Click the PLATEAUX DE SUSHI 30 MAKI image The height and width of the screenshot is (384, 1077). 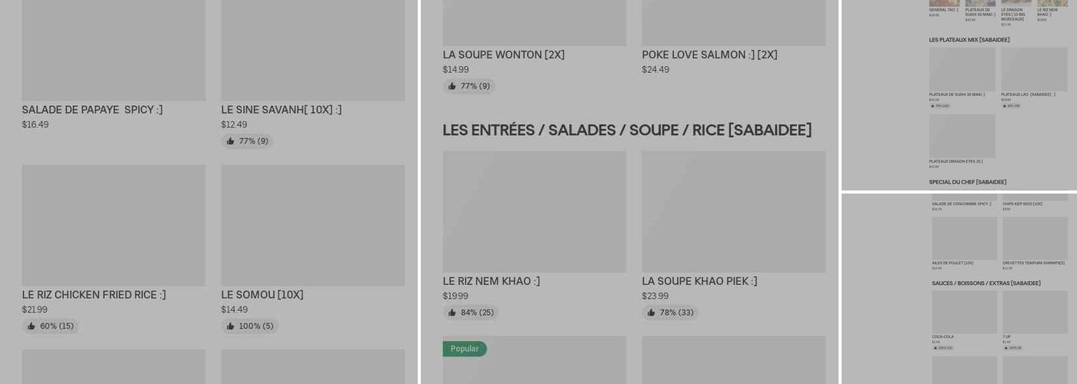962,69
